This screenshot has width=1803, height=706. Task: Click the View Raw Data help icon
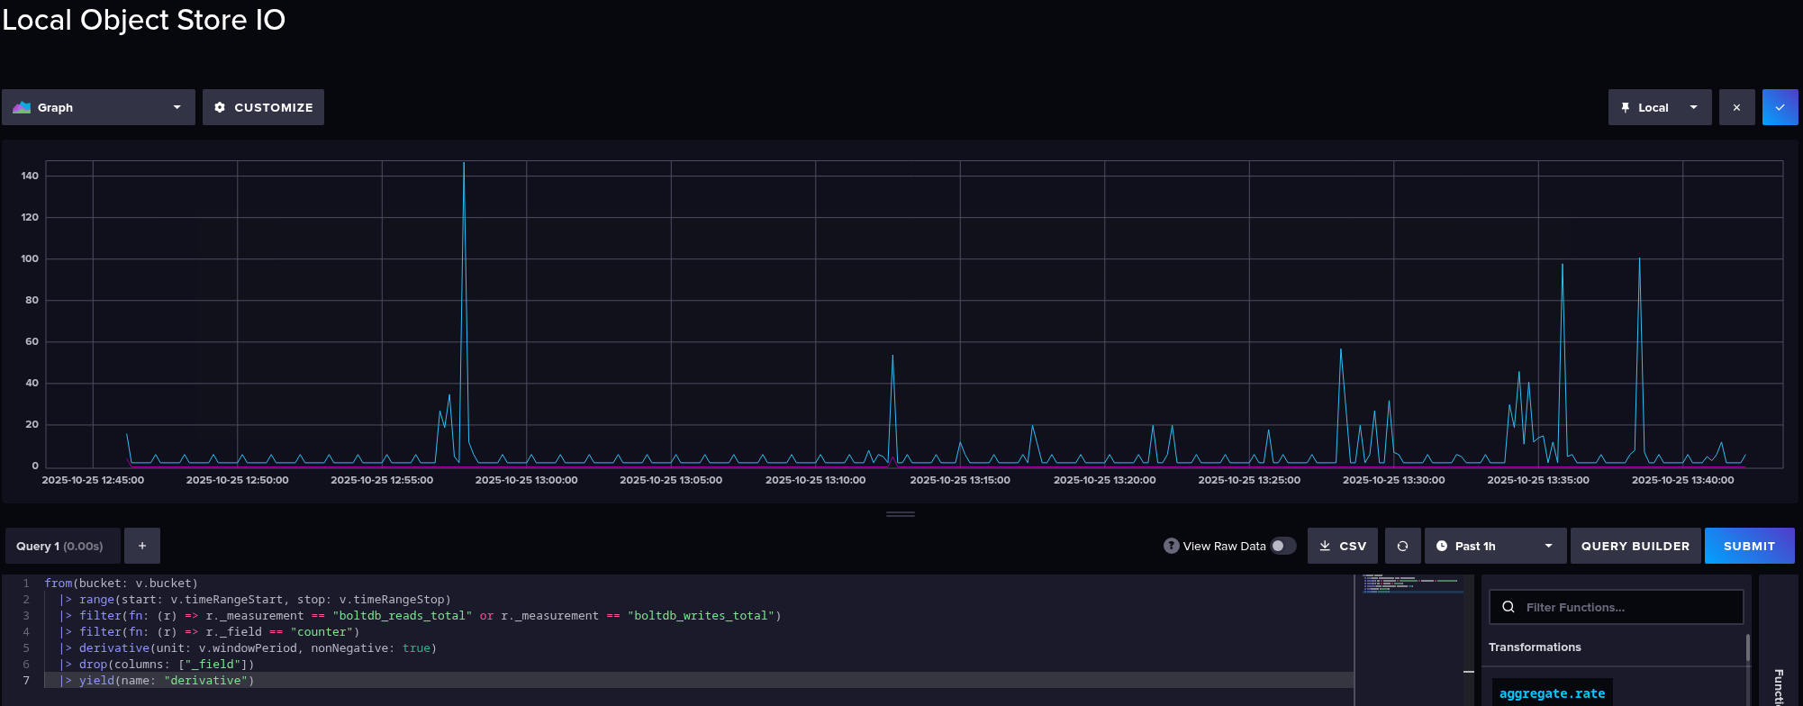pos(1171,546)
